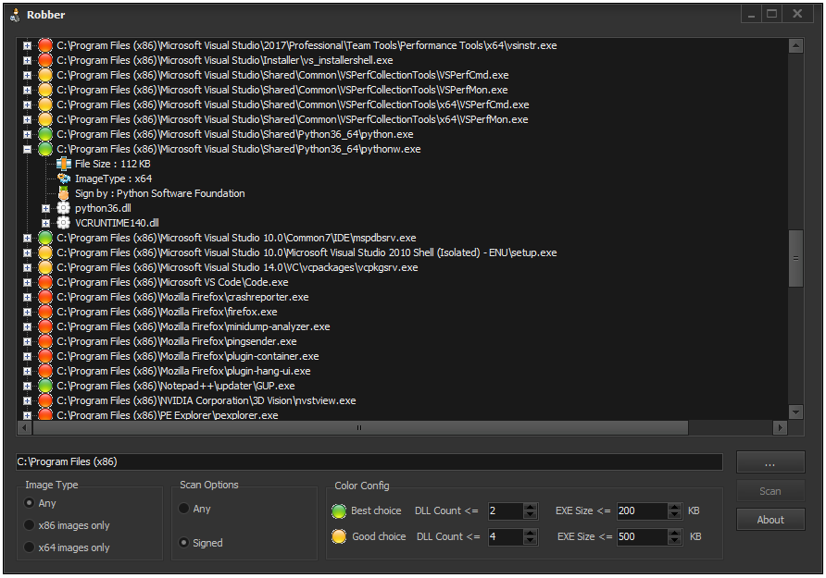826x578 pixels.
Task: Click the vertical scrollbar down arrow
Action: tap(795, 412)
